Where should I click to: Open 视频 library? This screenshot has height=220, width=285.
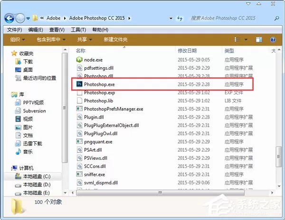(28, 119)
